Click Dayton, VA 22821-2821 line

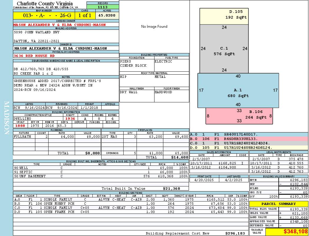(36, 41)
